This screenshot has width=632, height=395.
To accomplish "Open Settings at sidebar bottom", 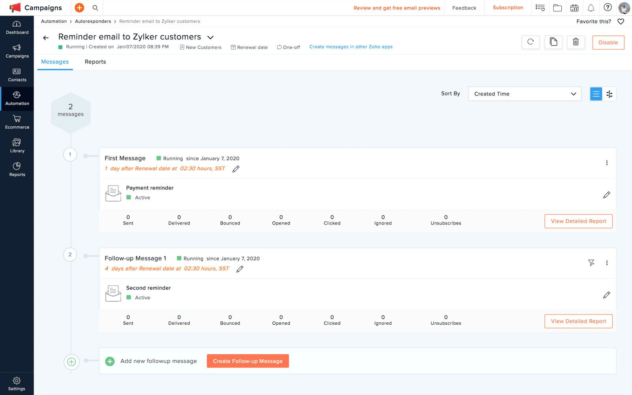I will 17,384.
